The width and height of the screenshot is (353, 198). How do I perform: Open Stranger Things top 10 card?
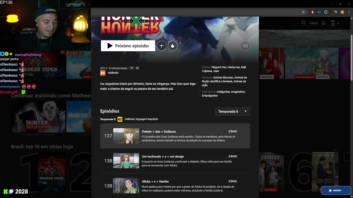tap(52, 172)
